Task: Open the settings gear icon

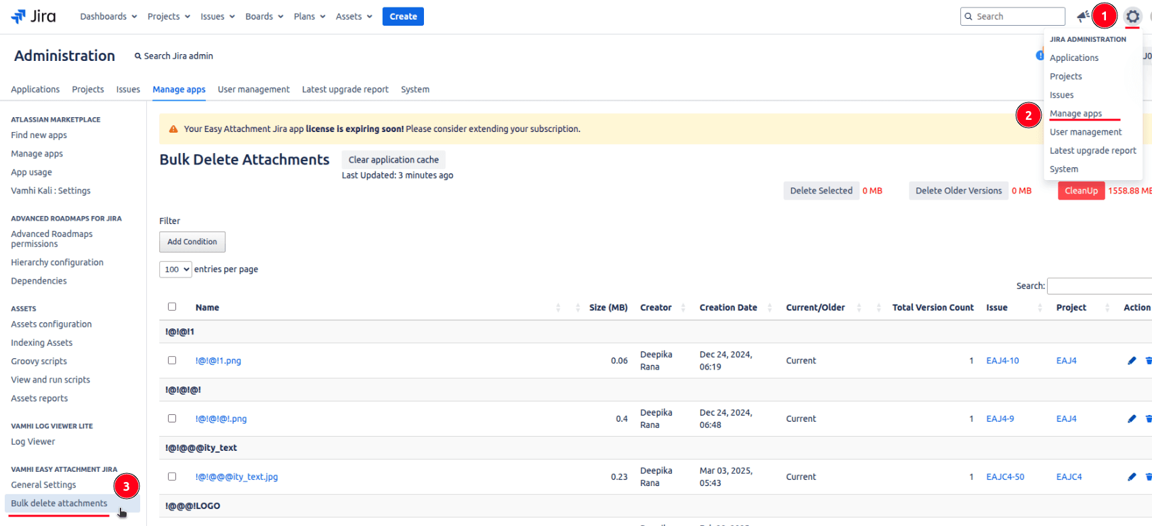Action: click(x=1132, y=16)
